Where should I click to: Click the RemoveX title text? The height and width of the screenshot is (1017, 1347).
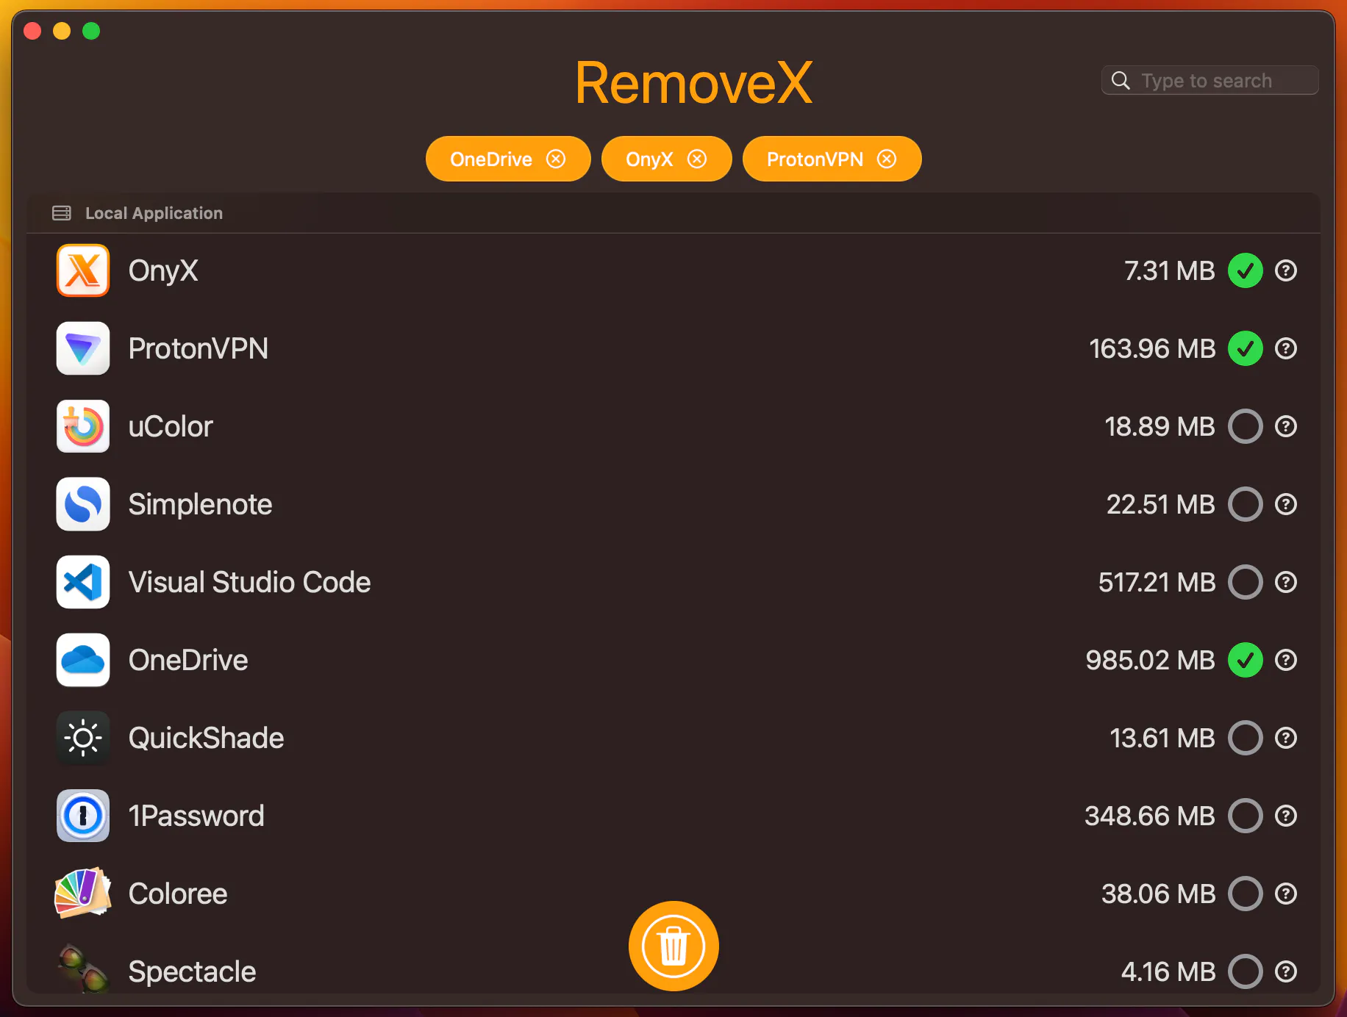point(693,83)
